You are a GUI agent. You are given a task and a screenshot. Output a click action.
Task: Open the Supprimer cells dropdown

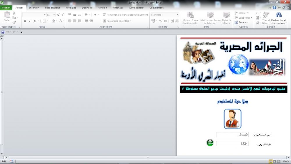(243, 18)
